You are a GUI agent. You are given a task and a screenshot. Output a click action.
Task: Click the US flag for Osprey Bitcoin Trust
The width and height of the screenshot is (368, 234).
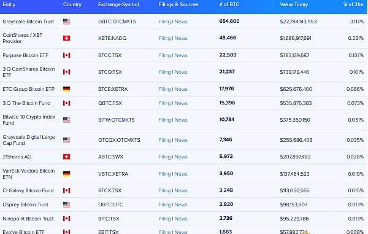click(66, 205)
